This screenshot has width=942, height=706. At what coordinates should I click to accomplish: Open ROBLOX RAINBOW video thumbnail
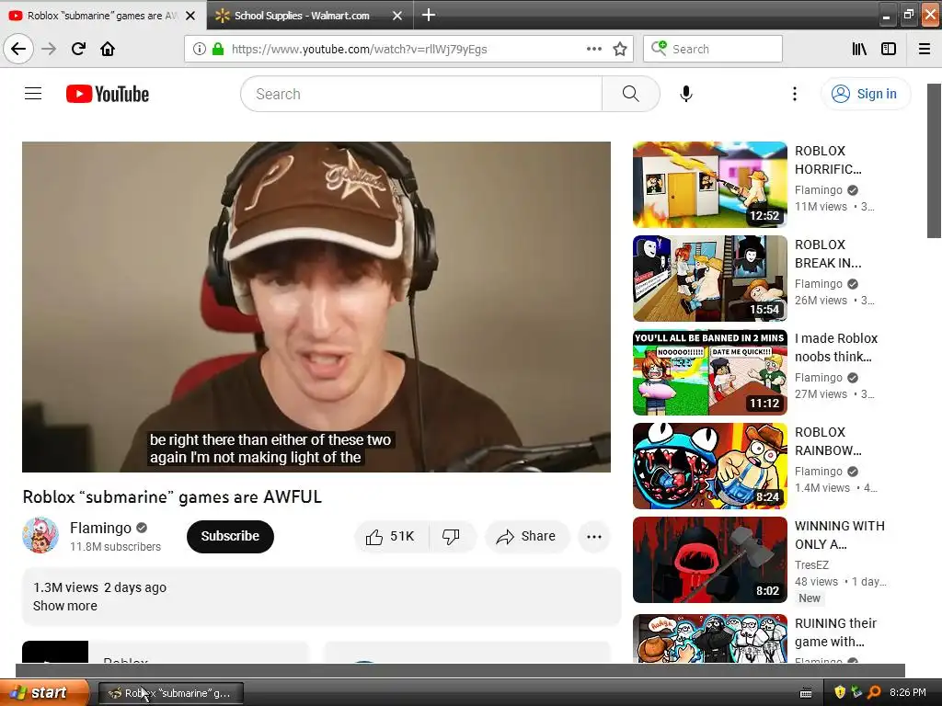(710, 466)
